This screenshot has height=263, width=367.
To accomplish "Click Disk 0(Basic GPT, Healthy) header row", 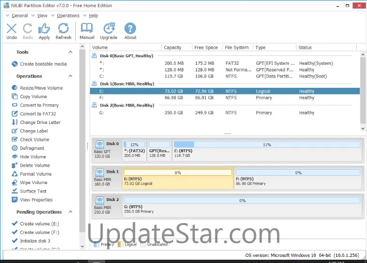I will point(127,56).
